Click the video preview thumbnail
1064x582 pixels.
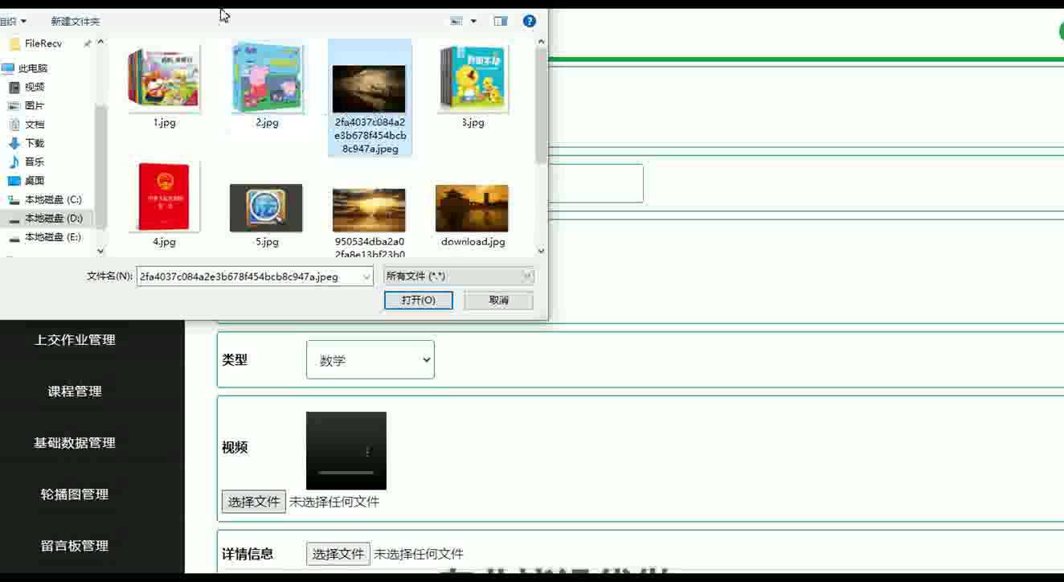pyautogui.click(x=346, y=451)
